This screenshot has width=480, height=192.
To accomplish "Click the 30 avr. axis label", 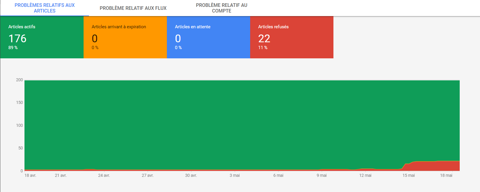I will 191,175.
